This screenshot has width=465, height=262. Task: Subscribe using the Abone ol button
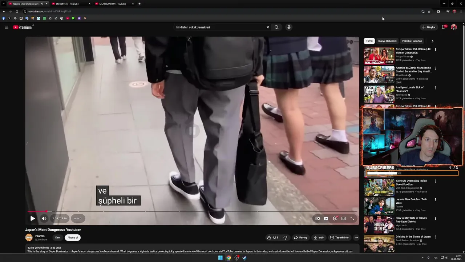tap(73, 238)
